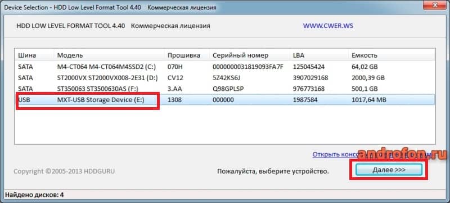Select the MXT-USB Storage Device (E:) row
This screenshot has width=450, height=203.
point(225,100)
